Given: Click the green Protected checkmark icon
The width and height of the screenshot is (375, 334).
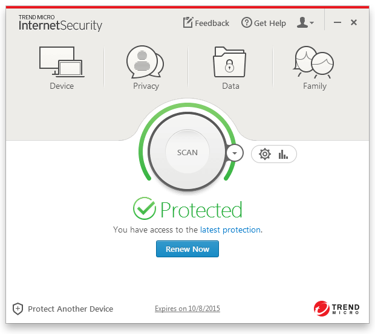Looking at the screenshot, I should pos(145,209).
